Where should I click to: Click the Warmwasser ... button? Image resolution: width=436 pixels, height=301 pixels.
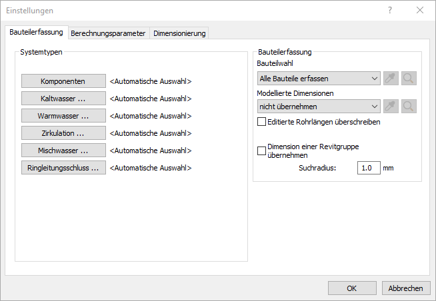pyautogui.click(x=63, y=115)
